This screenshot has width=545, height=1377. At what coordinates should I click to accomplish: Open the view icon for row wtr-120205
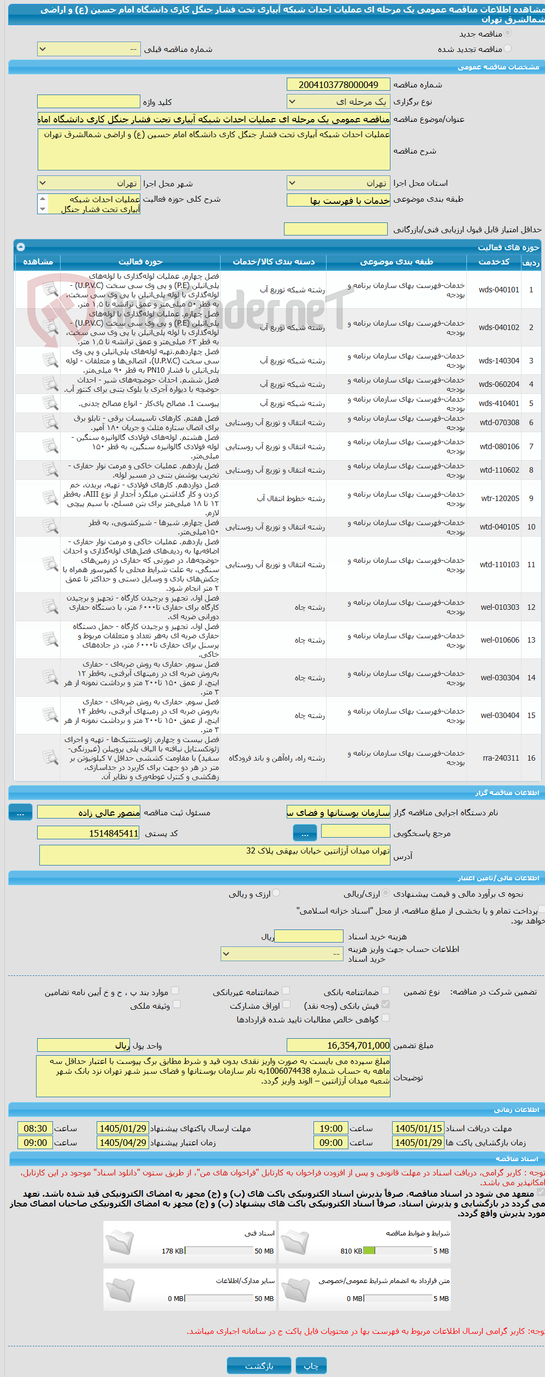(50, 498)
